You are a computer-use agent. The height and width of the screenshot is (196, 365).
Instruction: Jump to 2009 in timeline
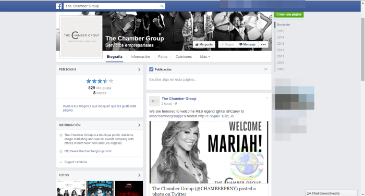click(x=281, y=69)
